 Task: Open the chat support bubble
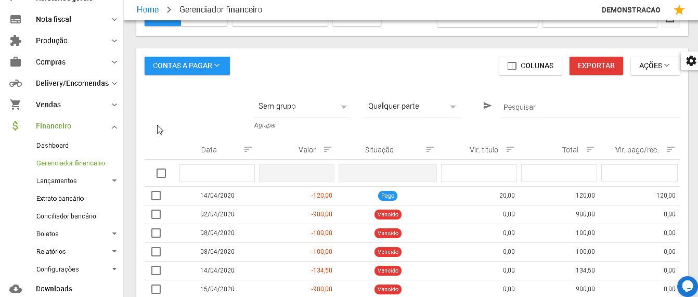(688, 286)
